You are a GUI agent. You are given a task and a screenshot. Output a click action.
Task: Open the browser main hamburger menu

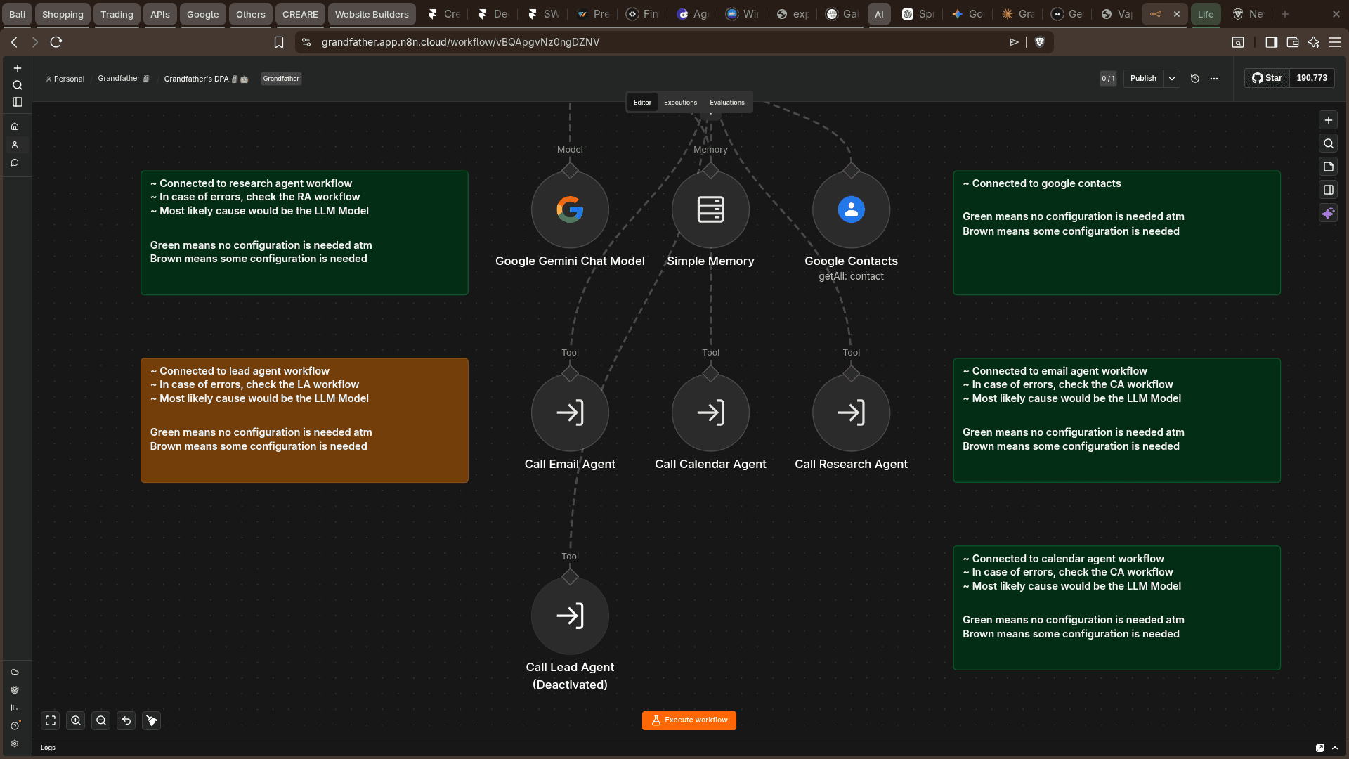(1335, 42)
